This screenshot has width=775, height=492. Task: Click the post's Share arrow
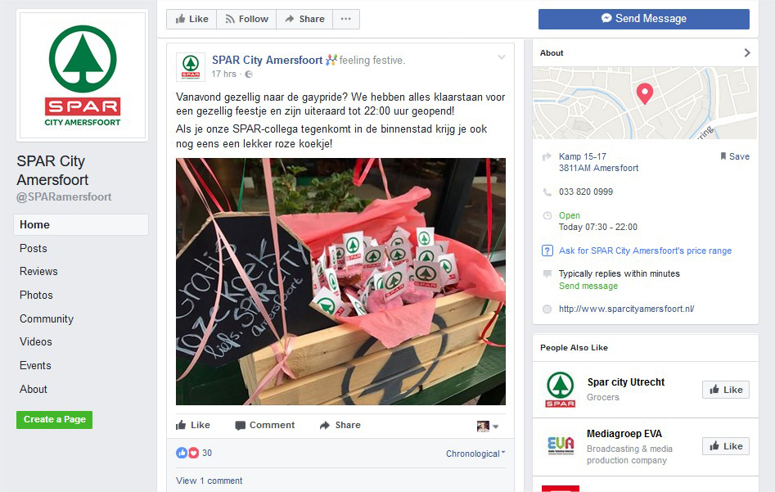coord(325,425)
